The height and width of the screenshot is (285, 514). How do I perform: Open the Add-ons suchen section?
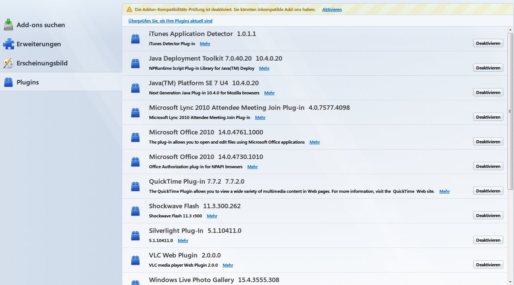click(x=61, y=25)
